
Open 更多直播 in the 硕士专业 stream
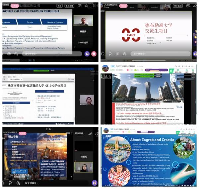click(79, 133)
